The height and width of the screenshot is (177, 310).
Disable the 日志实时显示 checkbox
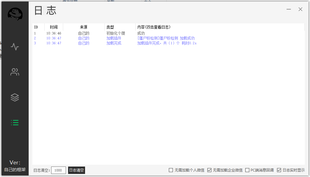(x=279, y=170)
